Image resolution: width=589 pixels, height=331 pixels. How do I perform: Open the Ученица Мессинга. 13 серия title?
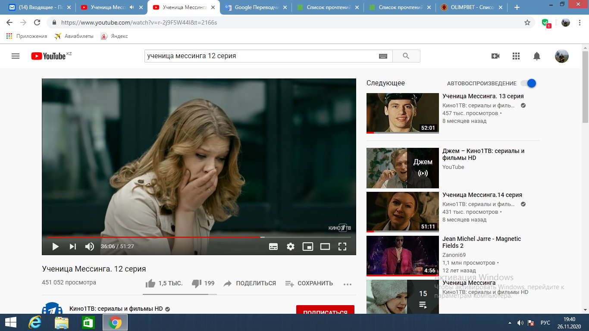click(x=483, y=96)
